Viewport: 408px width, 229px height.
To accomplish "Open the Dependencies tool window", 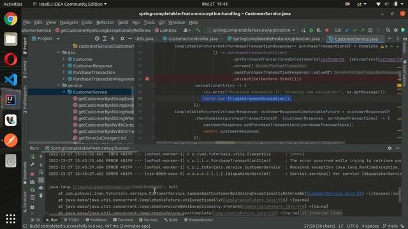I will (198, 220).
